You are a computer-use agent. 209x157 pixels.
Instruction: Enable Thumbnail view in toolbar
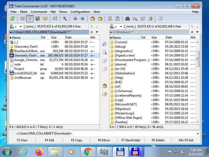(38, 19)
